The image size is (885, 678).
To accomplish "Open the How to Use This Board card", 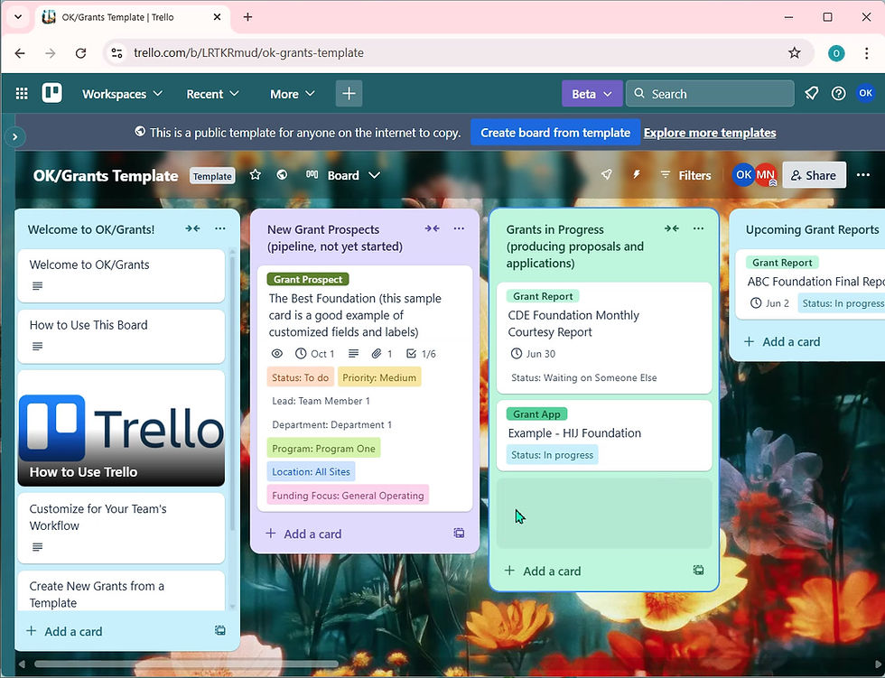I will point(121,336).
